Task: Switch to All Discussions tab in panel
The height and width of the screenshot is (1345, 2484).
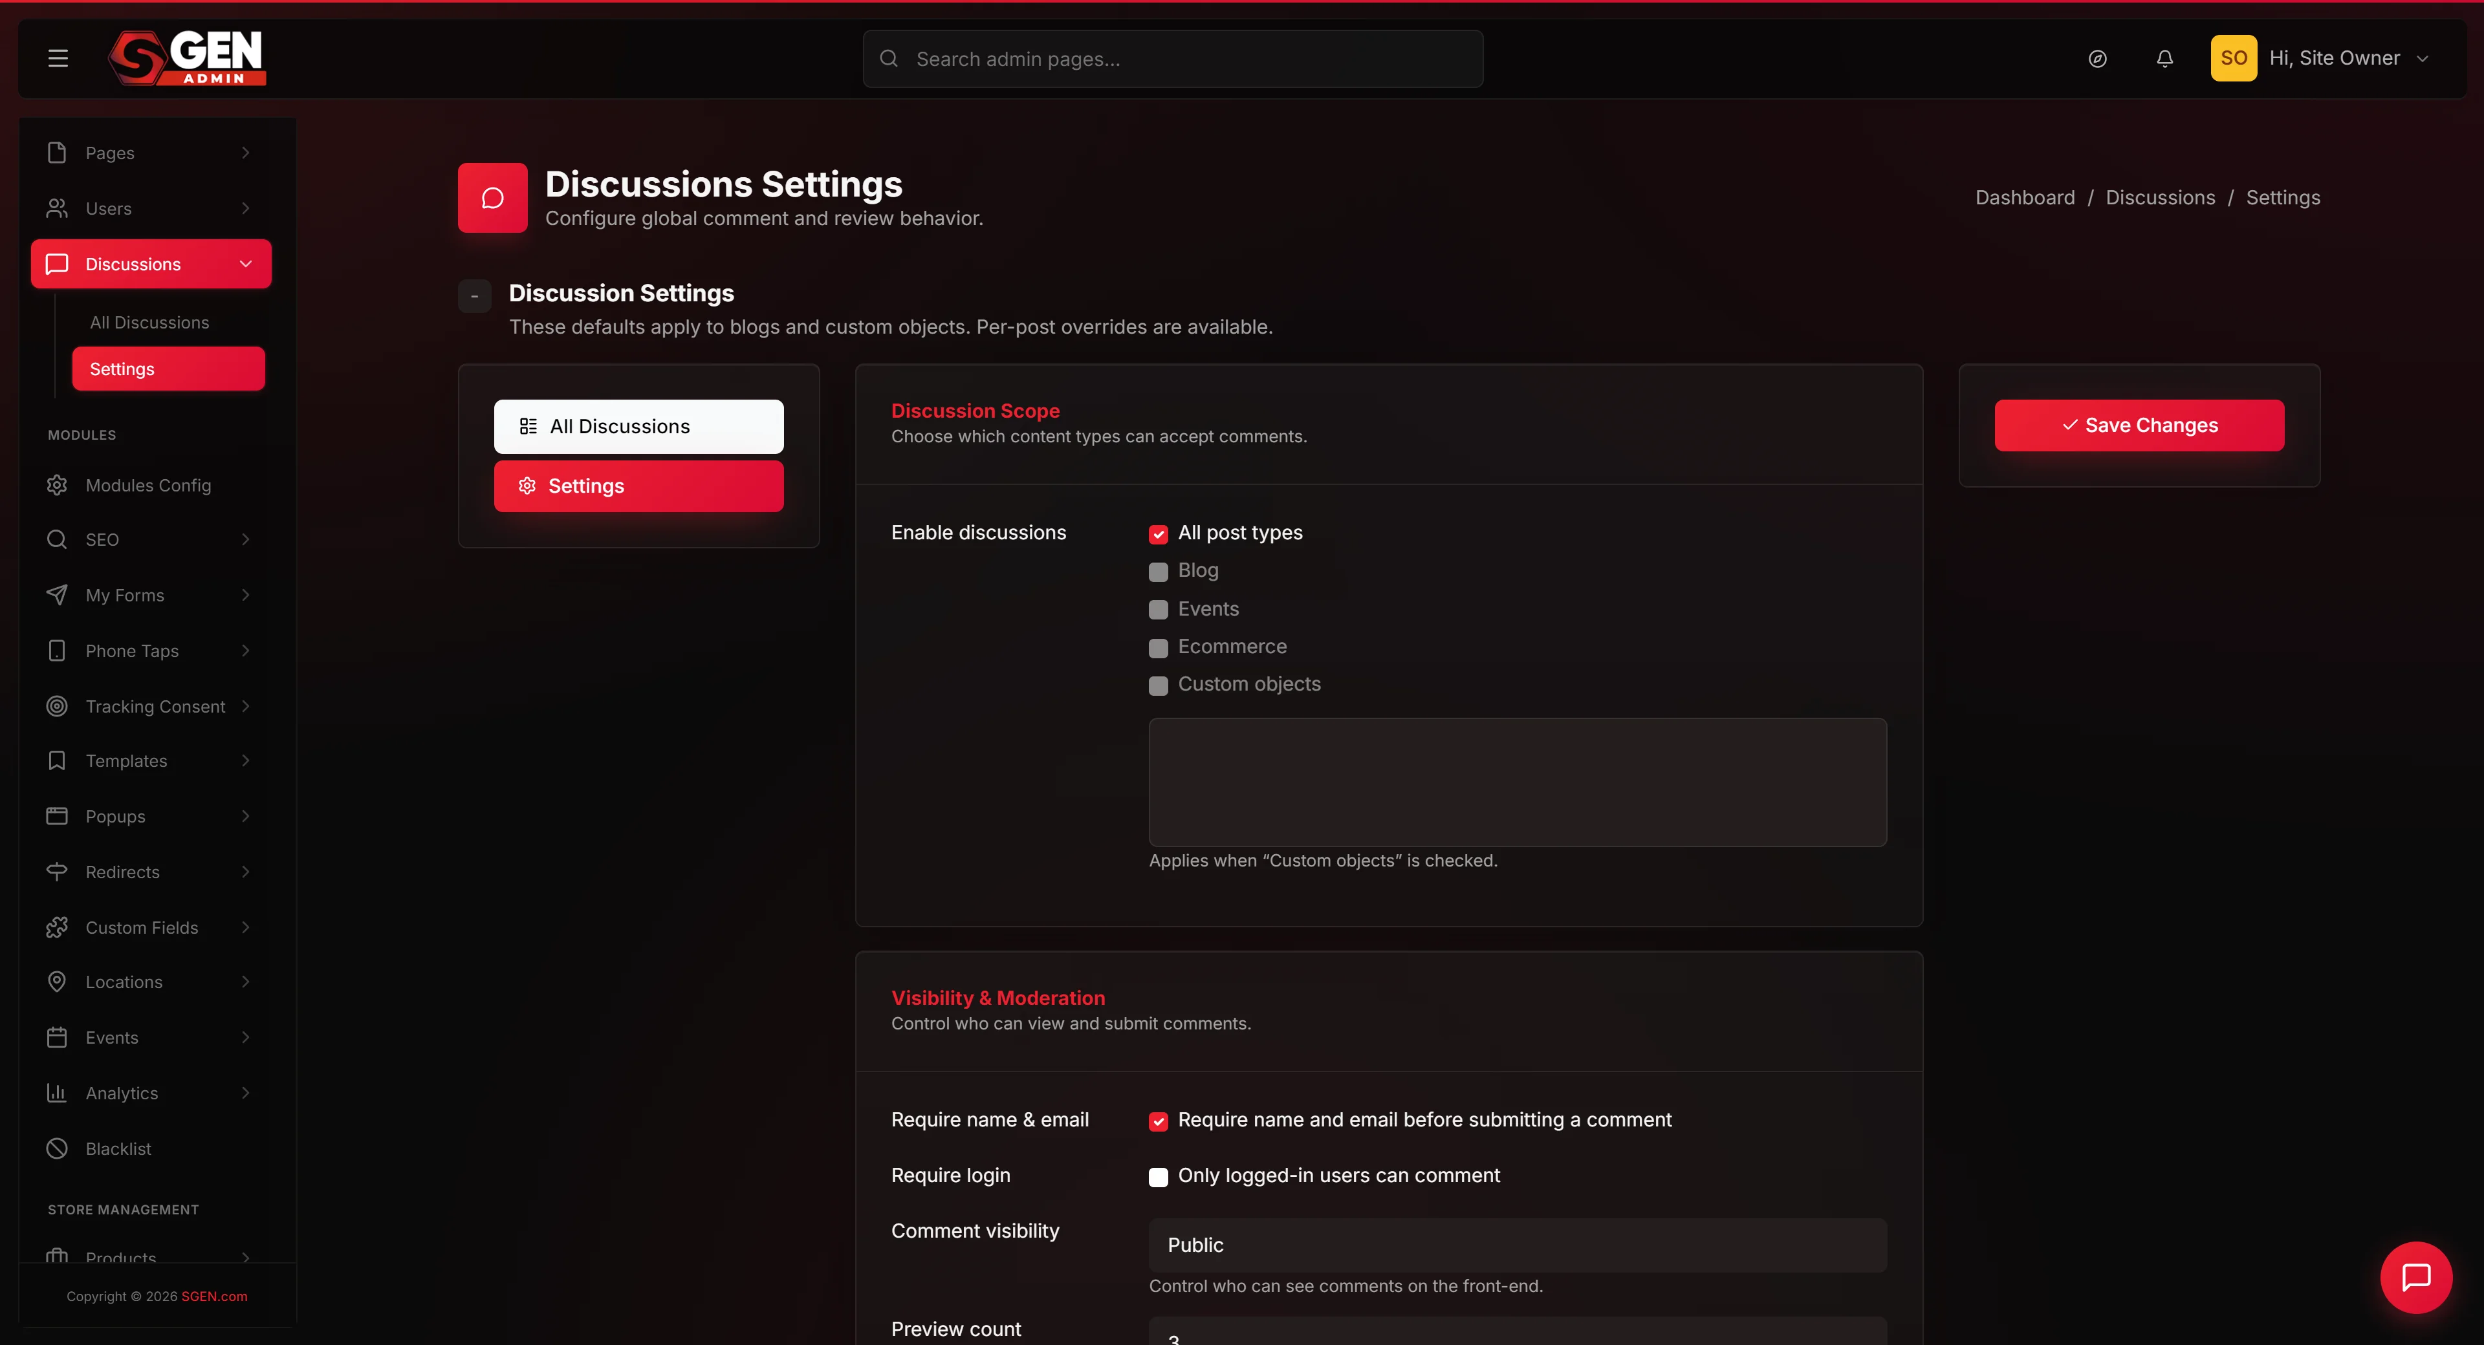Action: coord(638,426)
